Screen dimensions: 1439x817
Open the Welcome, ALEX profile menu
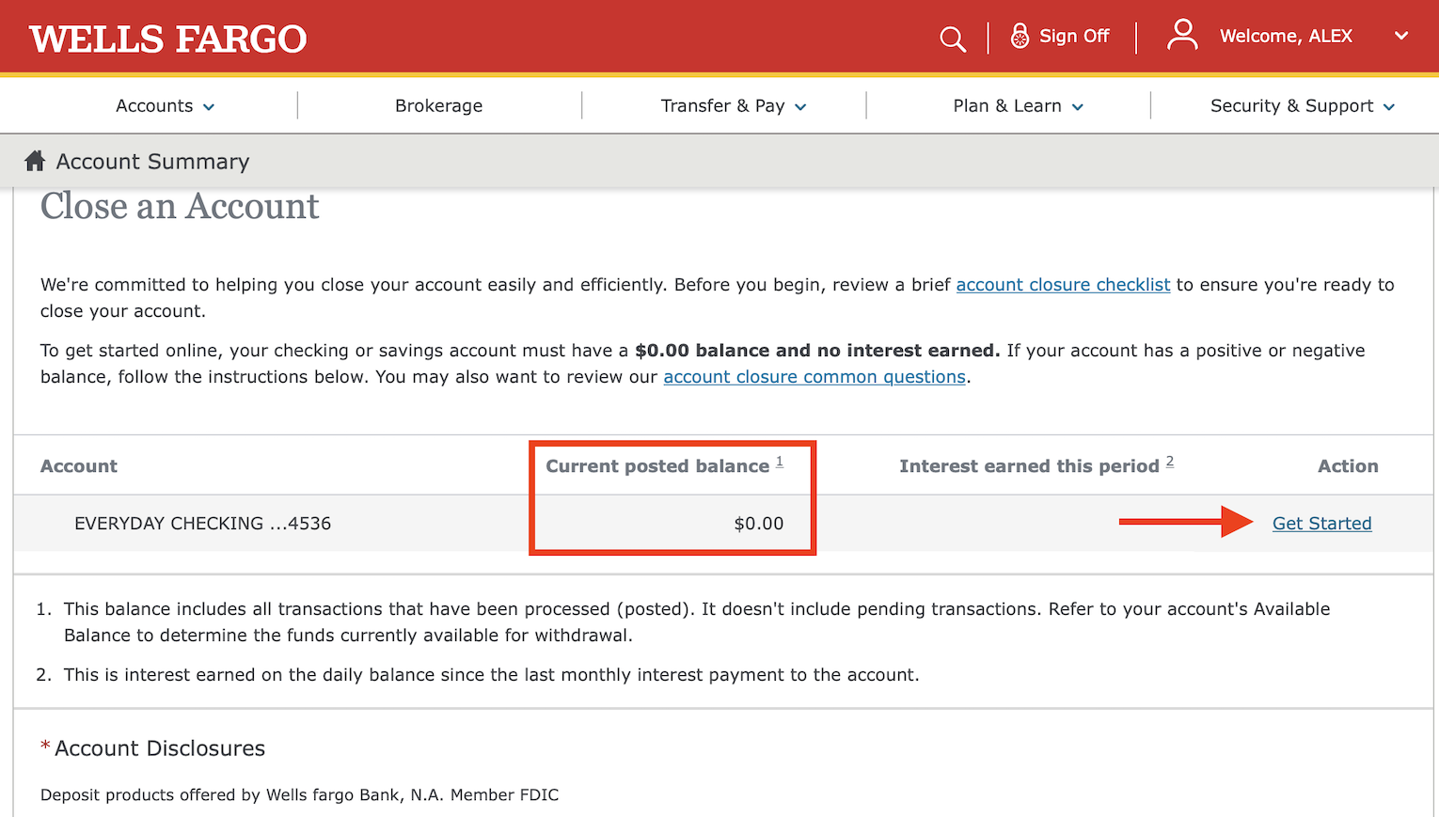(x=1286, y=36)
